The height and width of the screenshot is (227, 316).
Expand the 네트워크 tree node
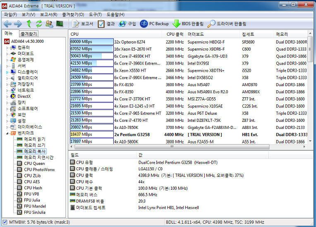pyautogui.click(x=7, y=91)
